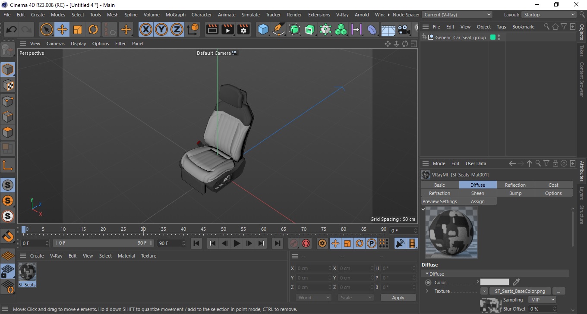
Task: Click the texture browse ellipsis button
Action: point(559,291)
